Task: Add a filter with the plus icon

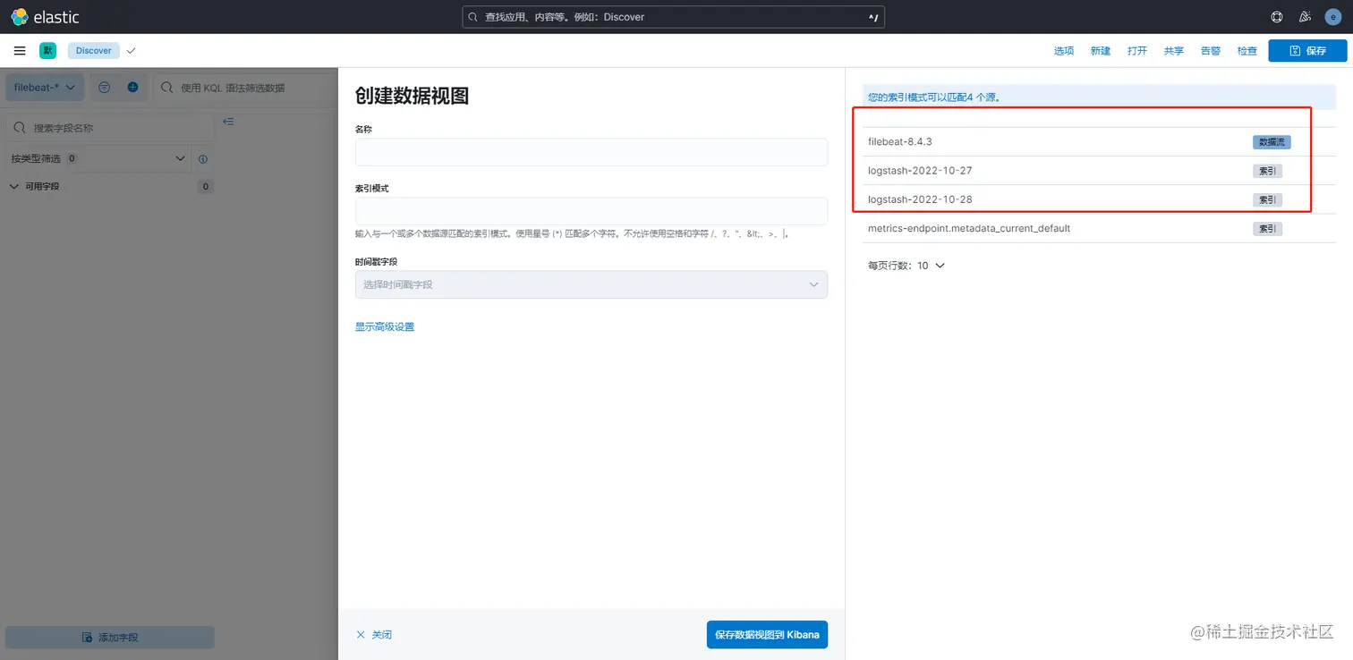Action: click(x=132, y=88)
